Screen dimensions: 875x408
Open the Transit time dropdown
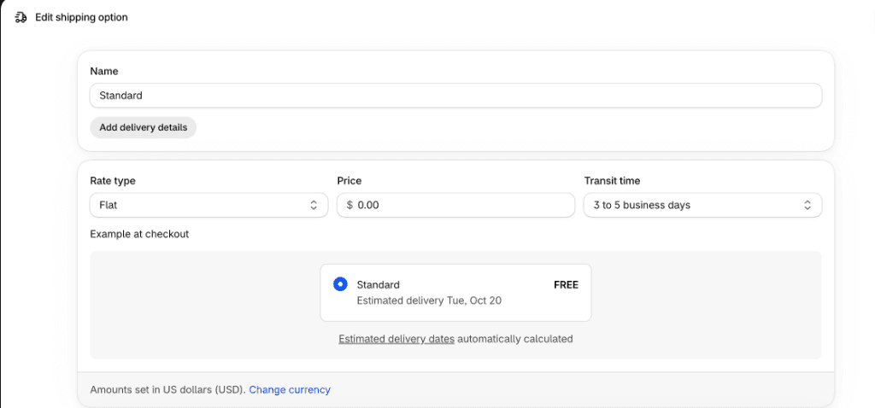pyautogui.click(x=702, y=205)
